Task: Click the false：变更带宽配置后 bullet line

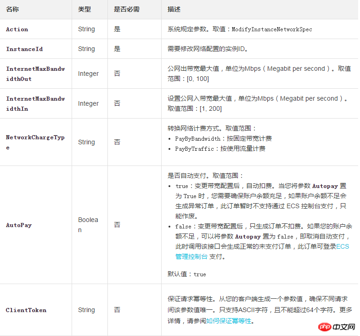Action: tap(264, 226)
